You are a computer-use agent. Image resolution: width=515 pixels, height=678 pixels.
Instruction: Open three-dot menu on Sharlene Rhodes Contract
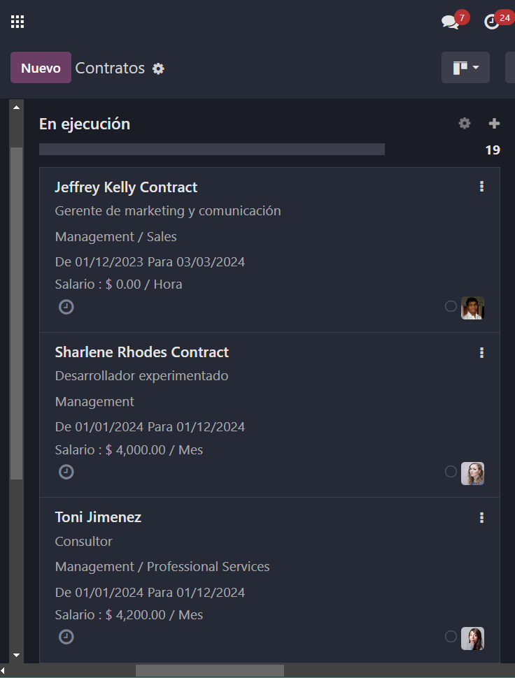point(481,353)
